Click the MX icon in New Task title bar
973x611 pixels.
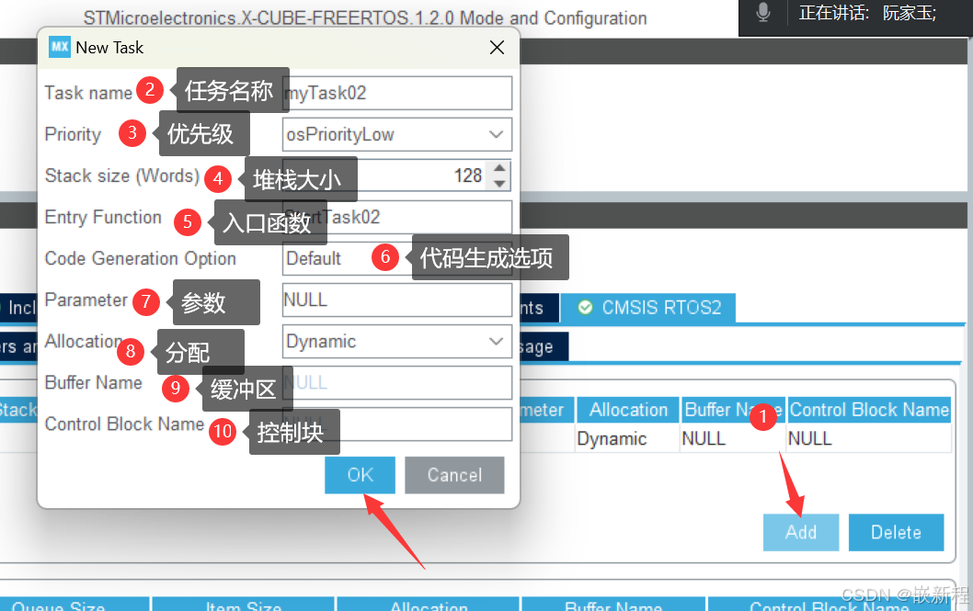click(60, 47)
